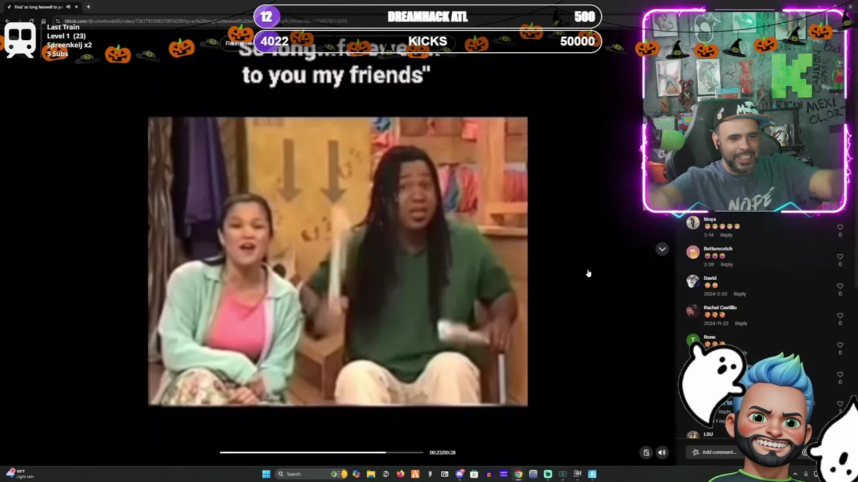The image size is (858, 482).
Task: Click the username Butterscotch
Action: [718, 248]
